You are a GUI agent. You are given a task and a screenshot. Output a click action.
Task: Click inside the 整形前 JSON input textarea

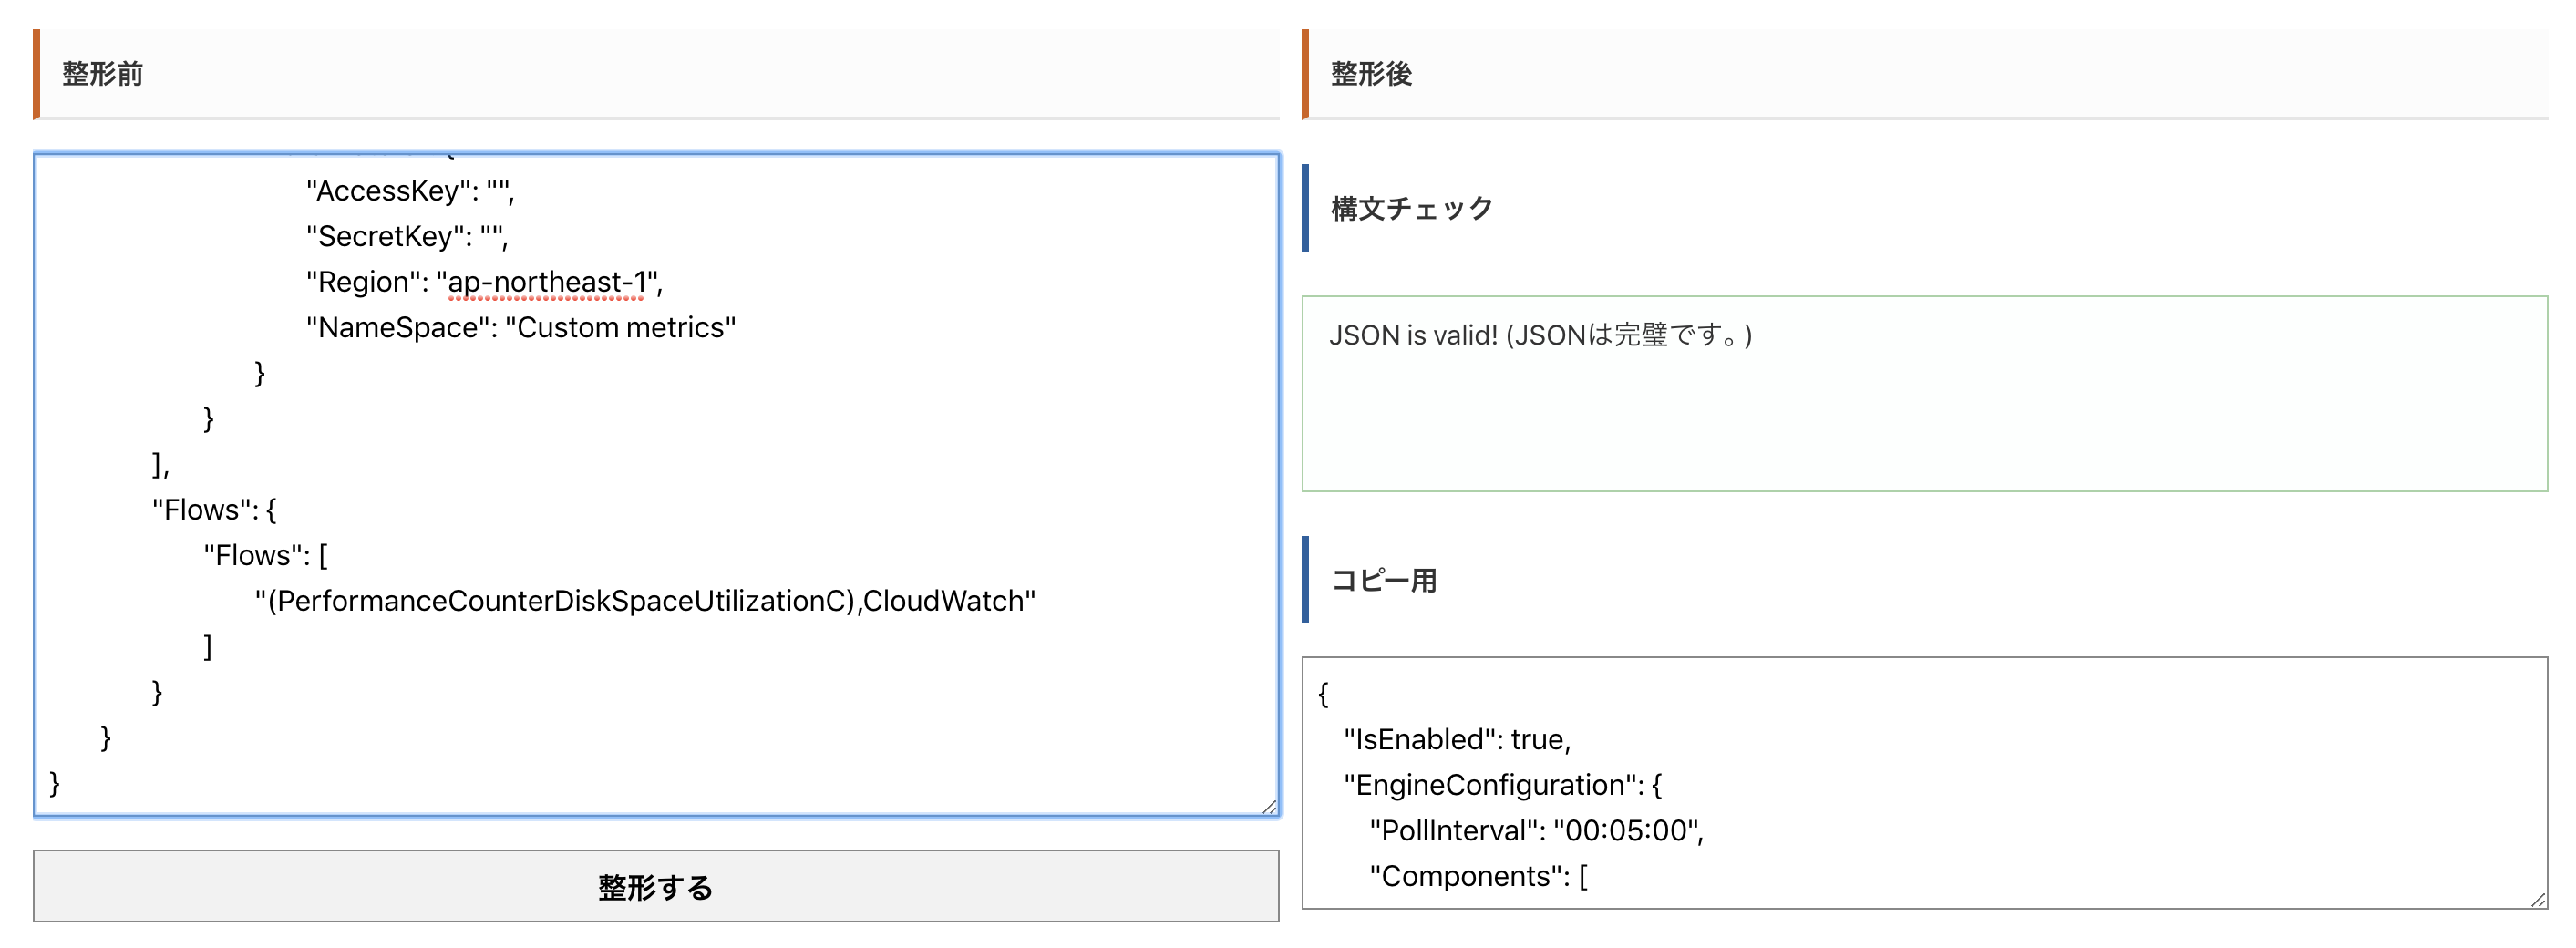656,485
